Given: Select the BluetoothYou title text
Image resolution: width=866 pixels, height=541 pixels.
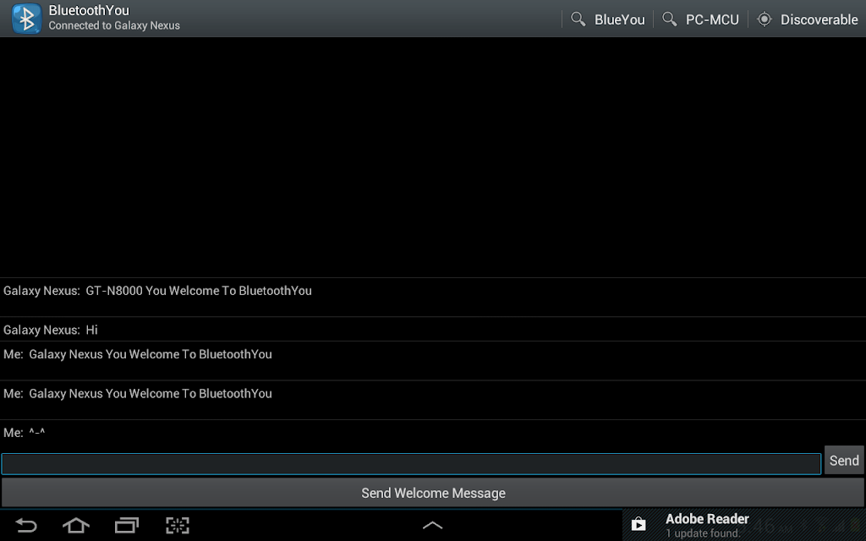Looking at the screenshot, I should click(89, 10).
